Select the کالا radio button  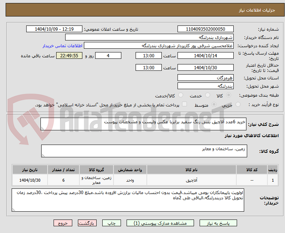coord(229,95)
